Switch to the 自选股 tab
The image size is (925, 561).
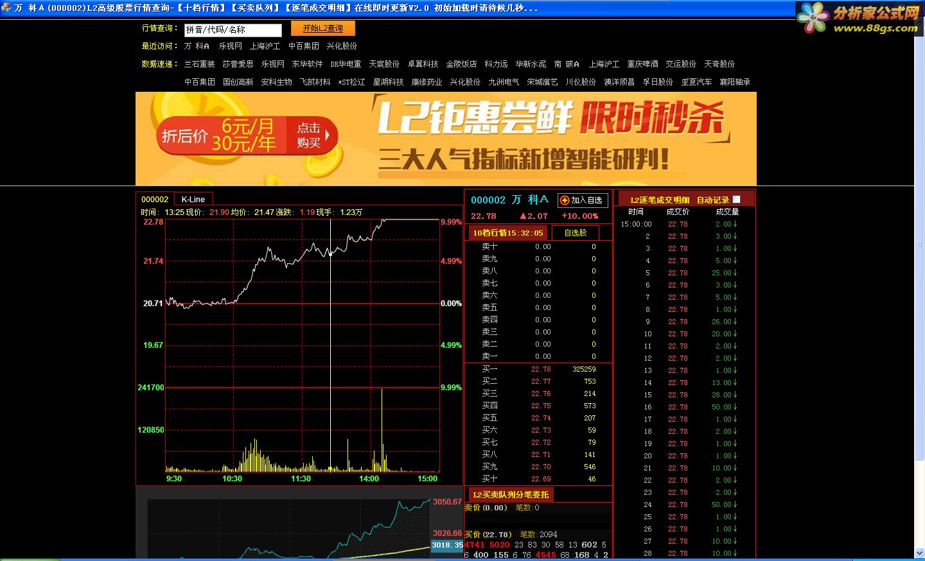tap(575, 233)
